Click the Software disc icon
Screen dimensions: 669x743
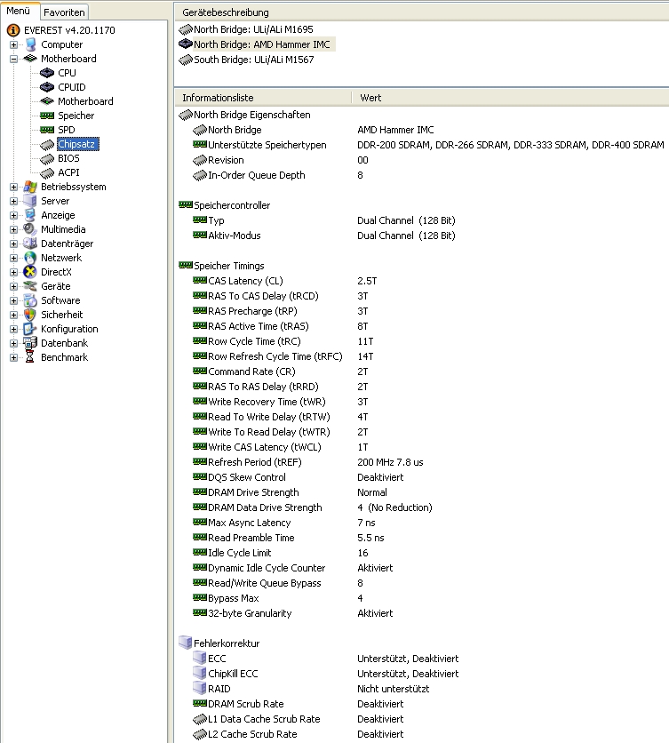(x=30, y=300)
